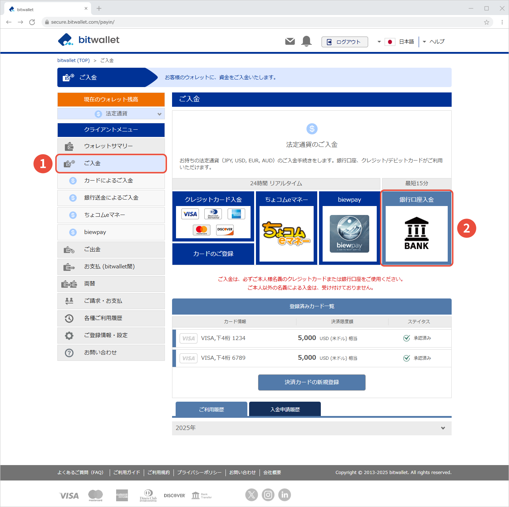Click the wallet icon beside ウォレットサマリー
This screenshot has height=507, width=509.
[x=69, y=146]
